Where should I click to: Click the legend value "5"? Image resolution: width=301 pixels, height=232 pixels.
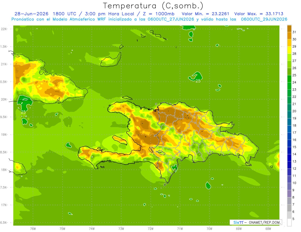294,219
